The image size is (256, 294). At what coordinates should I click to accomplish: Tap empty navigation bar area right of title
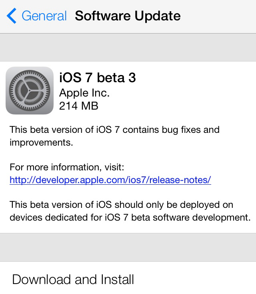218,16
